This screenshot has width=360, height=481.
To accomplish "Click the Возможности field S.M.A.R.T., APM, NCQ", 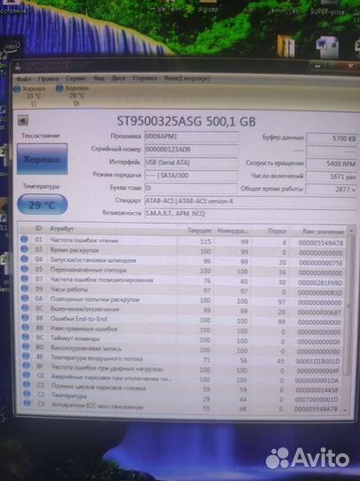I will click(251, 214).
